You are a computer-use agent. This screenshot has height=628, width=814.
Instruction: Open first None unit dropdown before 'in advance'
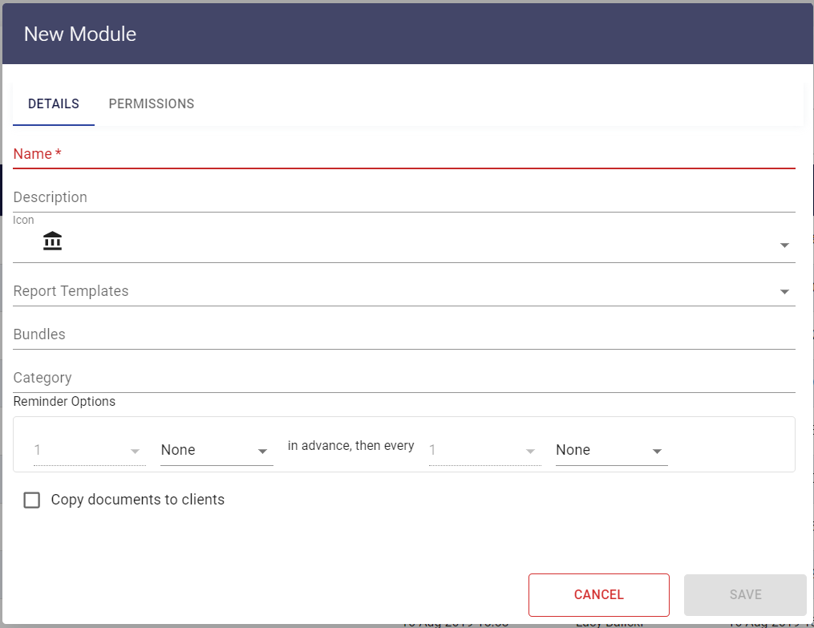[217, 451]
